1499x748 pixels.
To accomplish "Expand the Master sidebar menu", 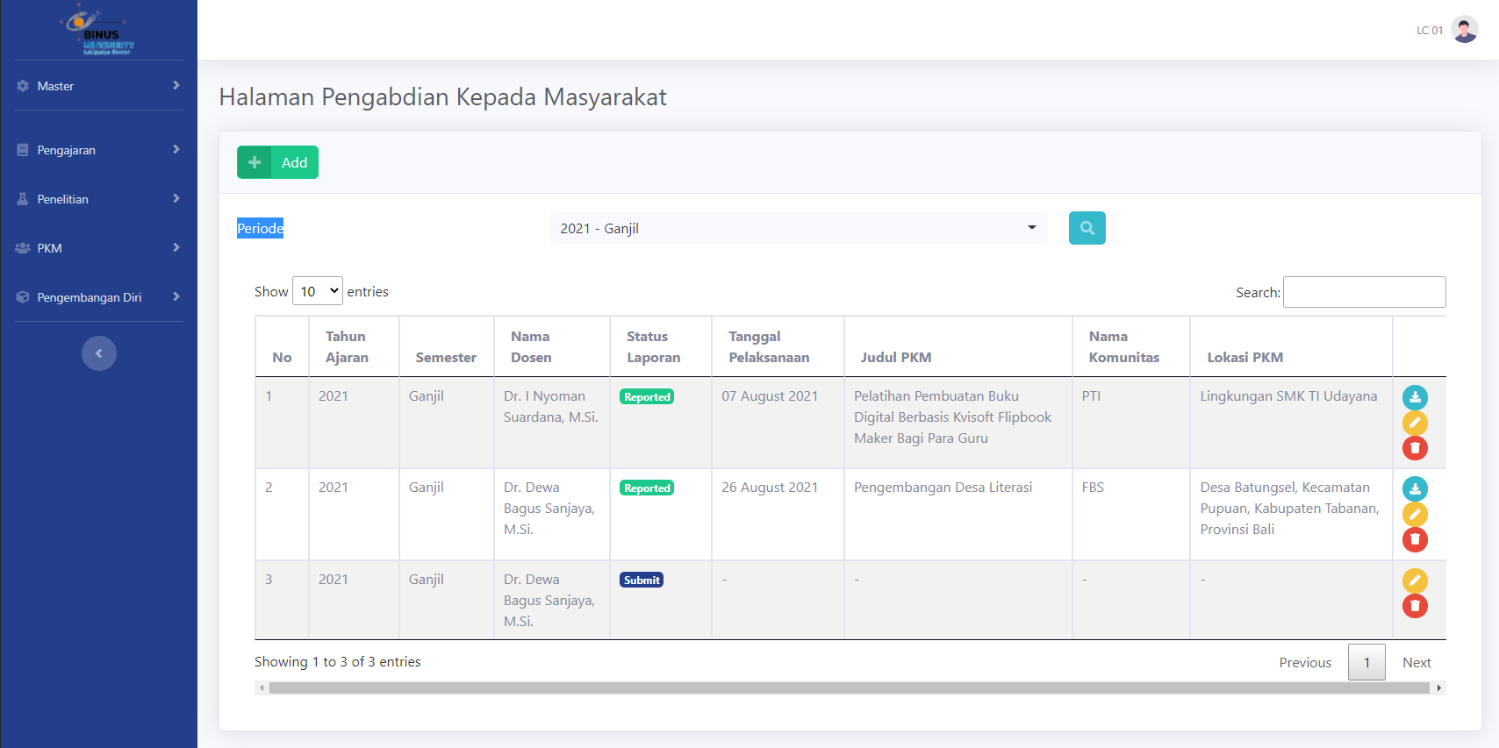I will [x=98, y=86].
